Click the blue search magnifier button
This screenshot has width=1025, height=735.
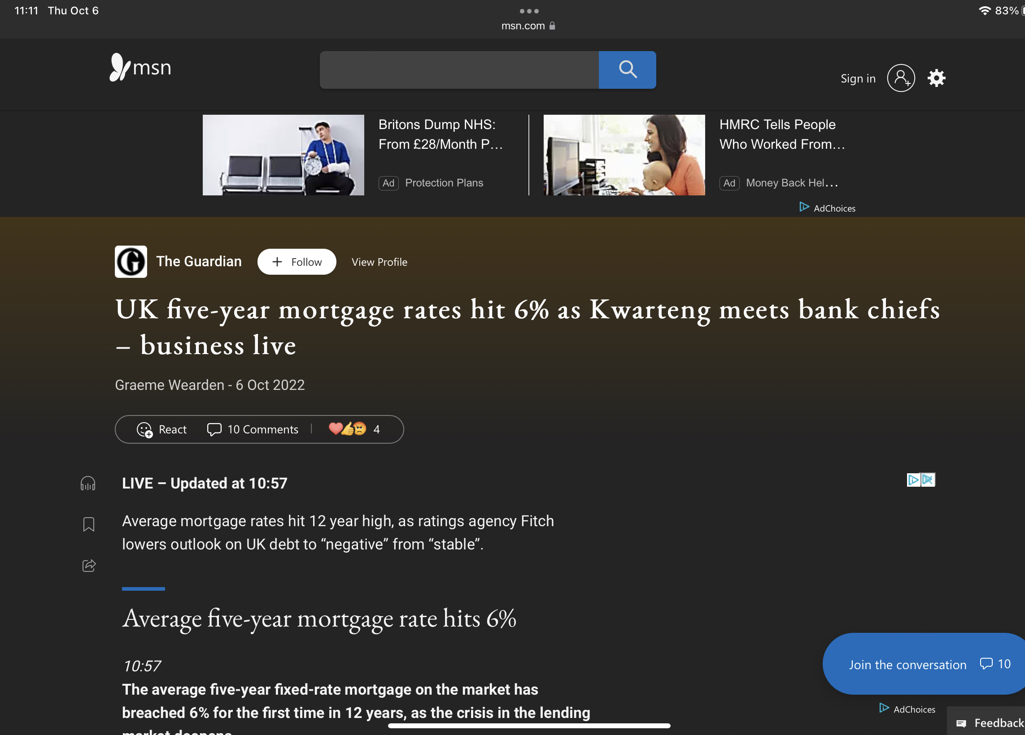[x=627, y=69]
